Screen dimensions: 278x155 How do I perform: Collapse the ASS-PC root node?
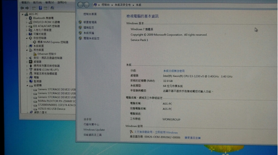[x=22, y=14]
